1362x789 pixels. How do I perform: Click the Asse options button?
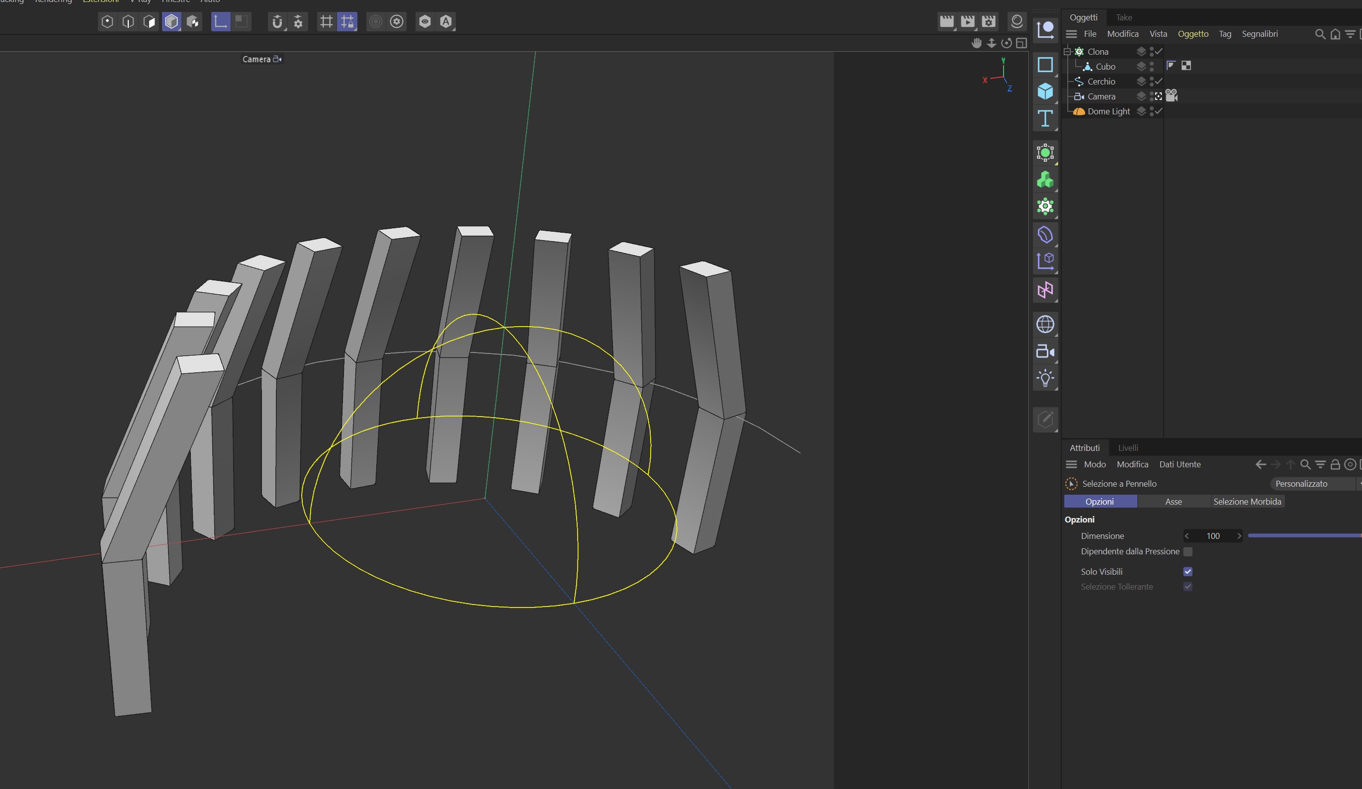pos(1173,502)
